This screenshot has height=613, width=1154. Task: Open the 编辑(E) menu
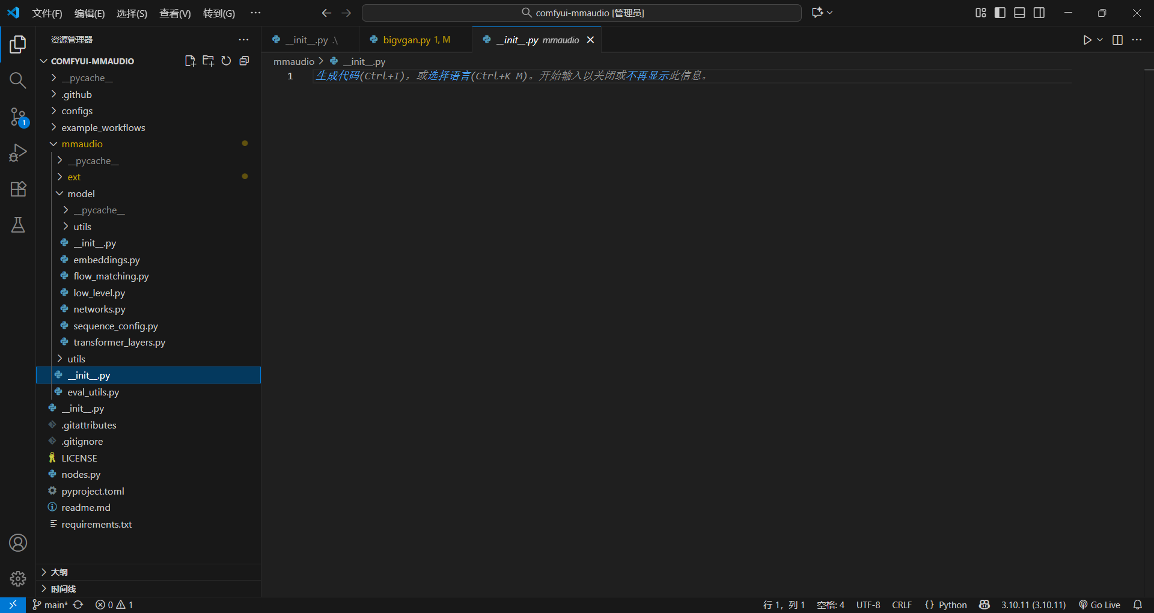[x=89, y=13]
